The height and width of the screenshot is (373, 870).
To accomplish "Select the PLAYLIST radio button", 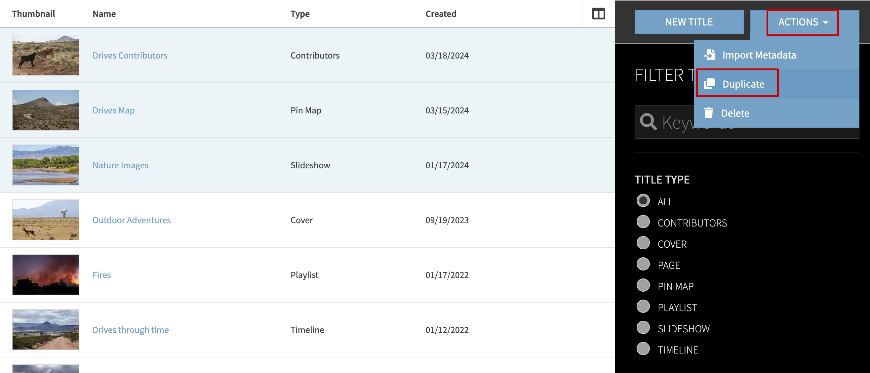I will tap(643, 307).
